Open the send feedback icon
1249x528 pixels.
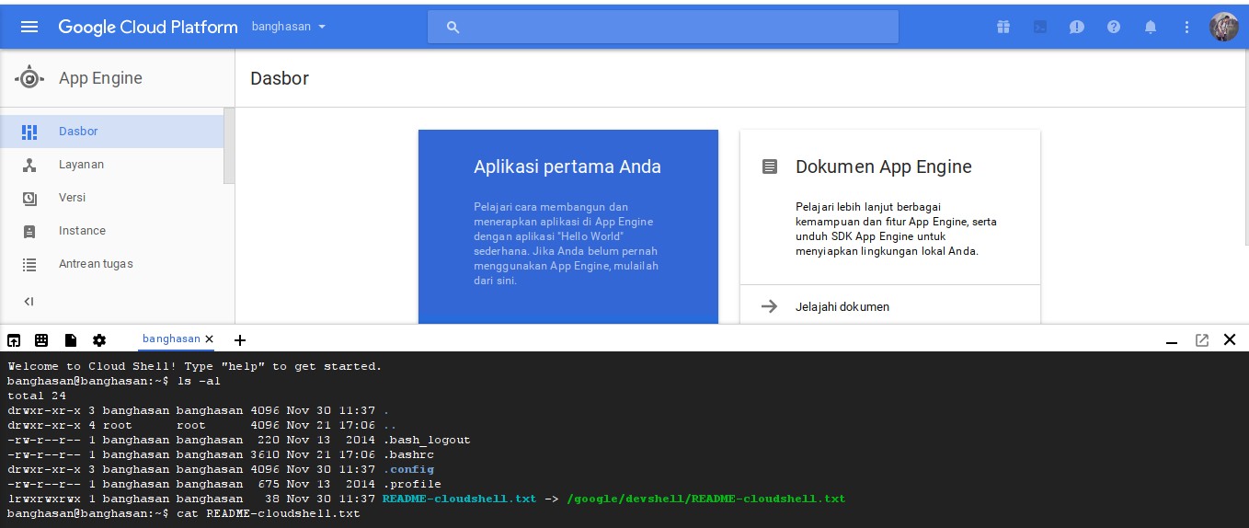[x=1077, y=27]
